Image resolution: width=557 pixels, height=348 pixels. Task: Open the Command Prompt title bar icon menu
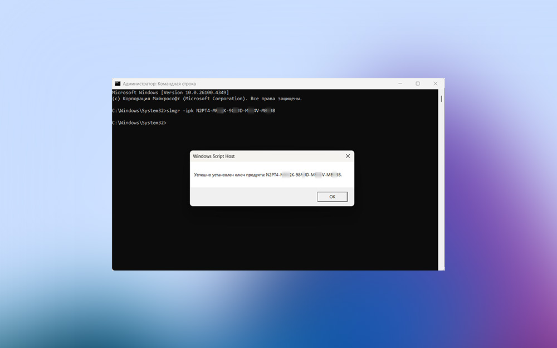point(117,84)
